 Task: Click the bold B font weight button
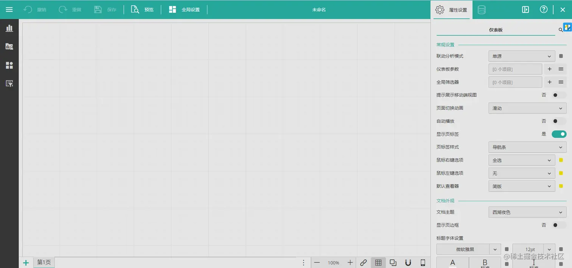click(485, 263)
